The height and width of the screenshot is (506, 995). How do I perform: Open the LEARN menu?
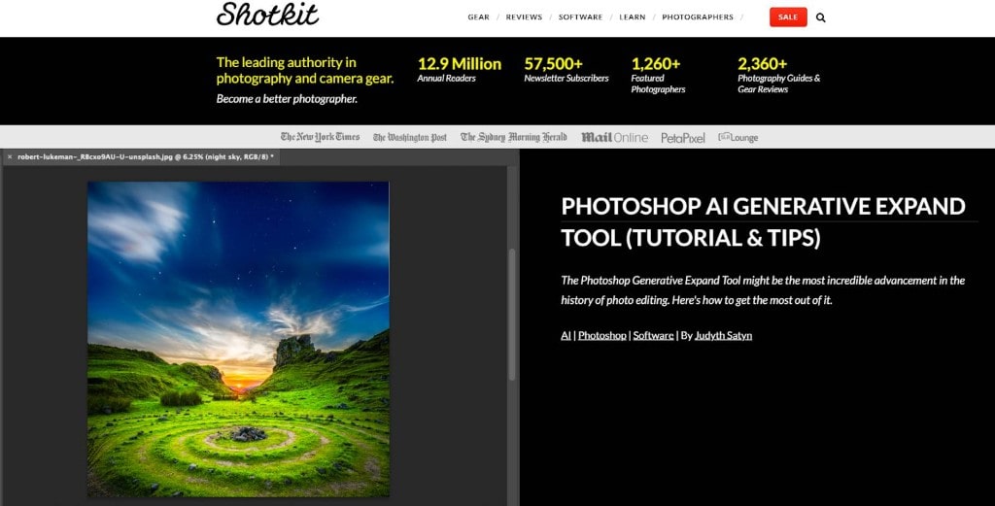(632, 17)
